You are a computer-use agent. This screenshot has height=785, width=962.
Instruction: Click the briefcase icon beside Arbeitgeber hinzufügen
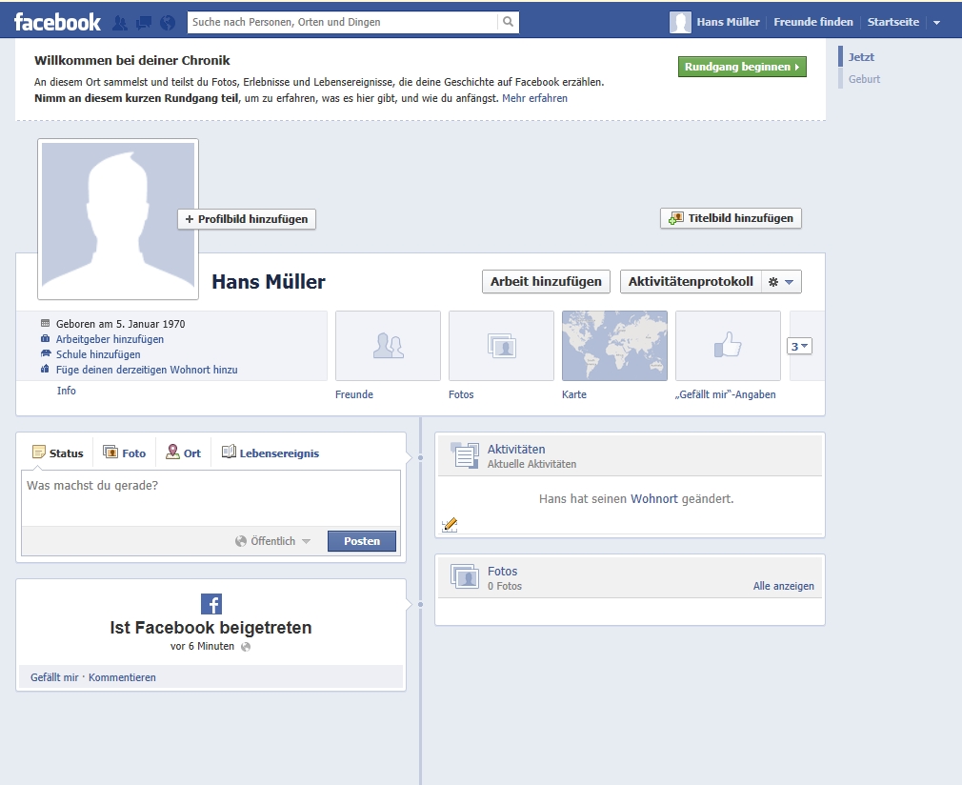[45, 338]
